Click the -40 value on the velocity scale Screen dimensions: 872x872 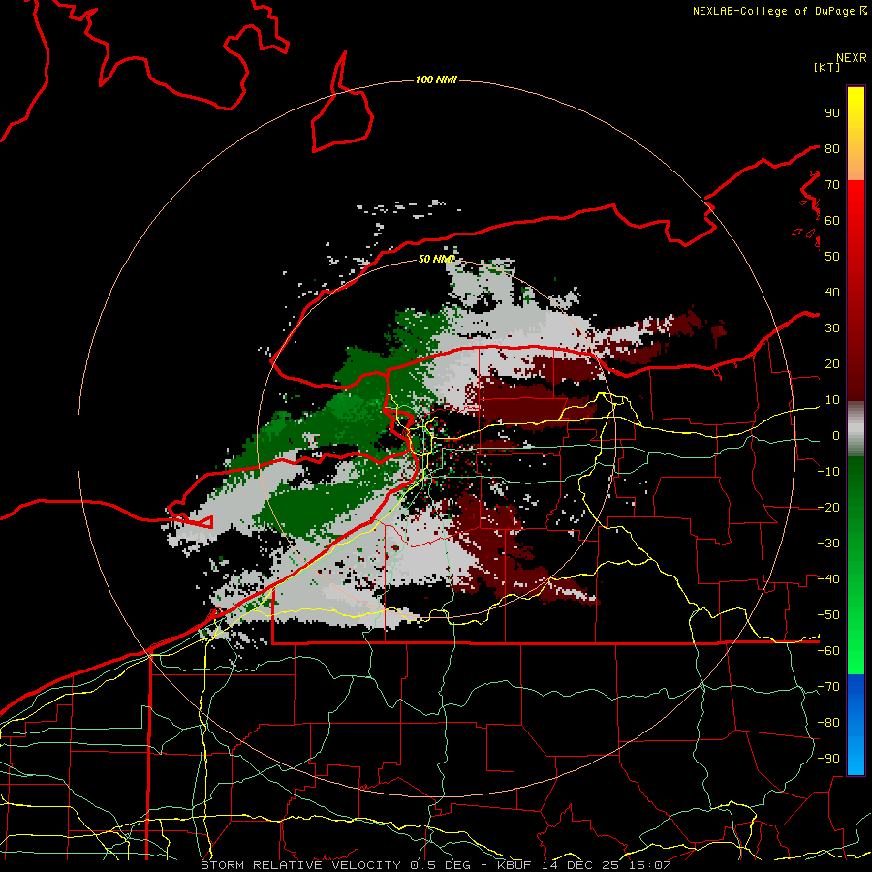tap(828, 579)
